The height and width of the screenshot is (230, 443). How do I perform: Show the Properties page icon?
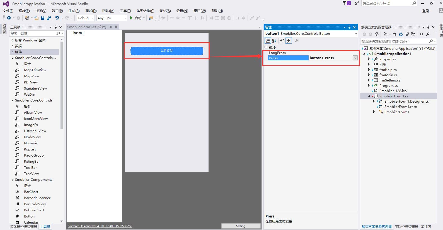(282, 41)
